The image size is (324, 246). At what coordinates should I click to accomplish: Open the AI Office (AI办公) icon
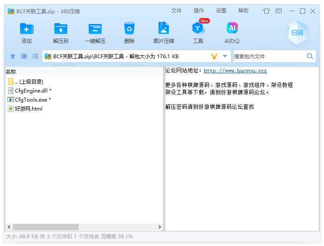tap(232, 29)
